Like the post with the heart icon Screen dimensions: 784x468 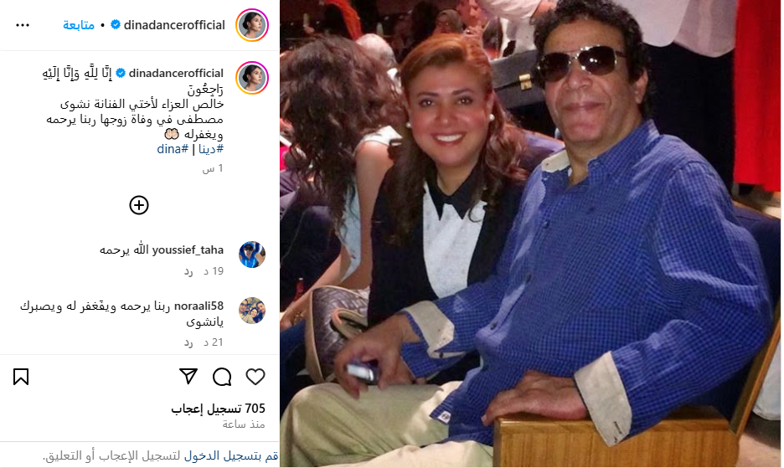255,377
